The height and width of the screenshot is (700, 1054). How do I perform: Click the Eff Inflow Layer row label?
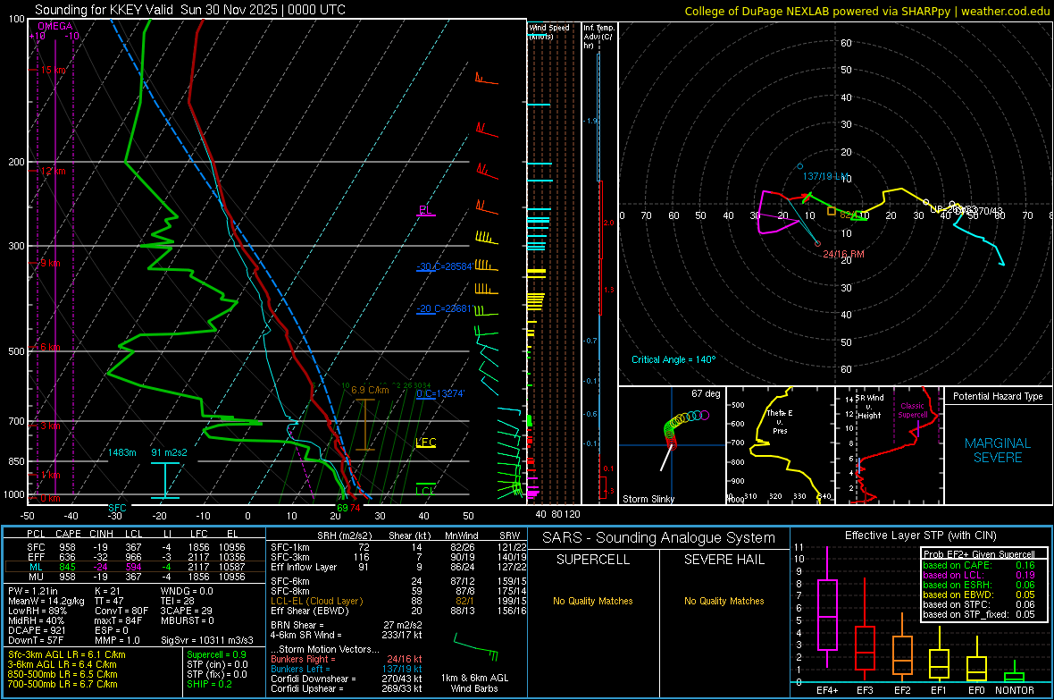tap(304, 568)
